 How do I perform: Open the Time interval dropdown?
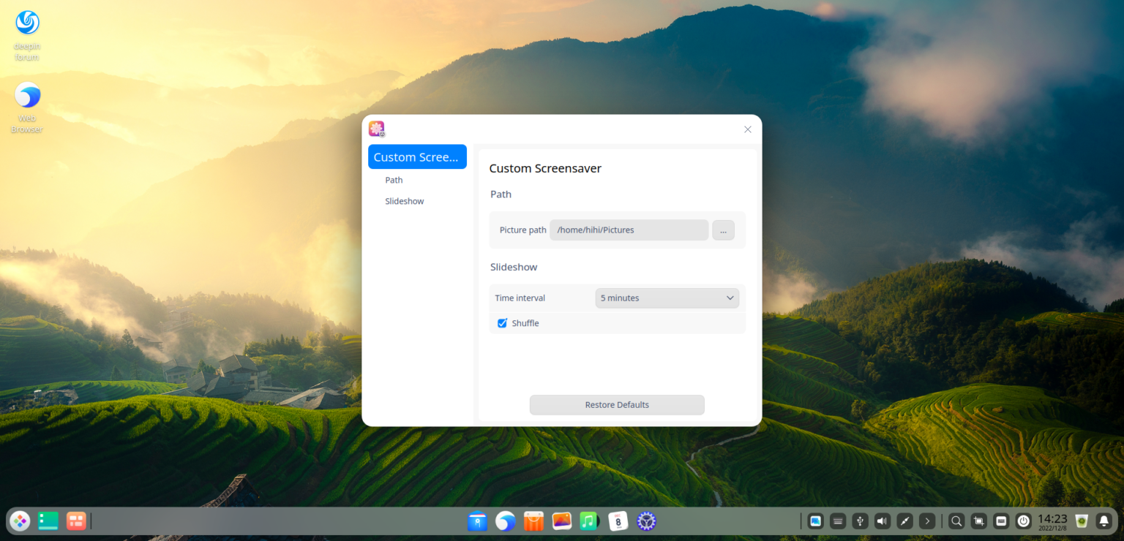(667, 298)
